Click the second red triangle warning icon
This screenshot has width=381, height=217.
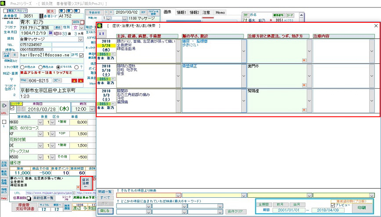coord(81,80)
